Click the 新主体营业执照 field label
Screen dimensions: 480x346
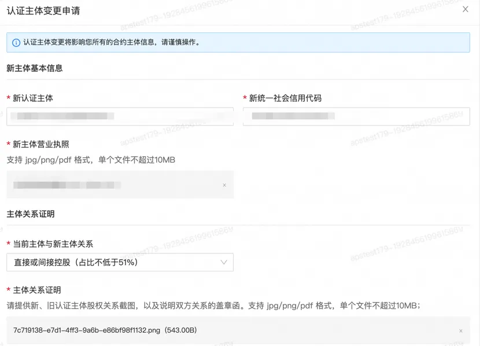tap(40, 144)
